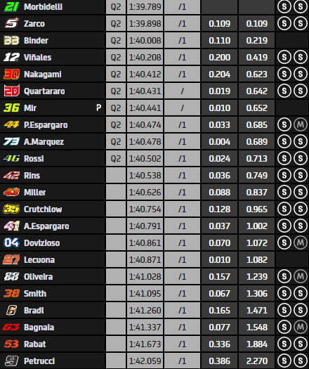309x369 pixels.
Task: Select Rossi's number 46 logo
Action: [x=11, y=158]
